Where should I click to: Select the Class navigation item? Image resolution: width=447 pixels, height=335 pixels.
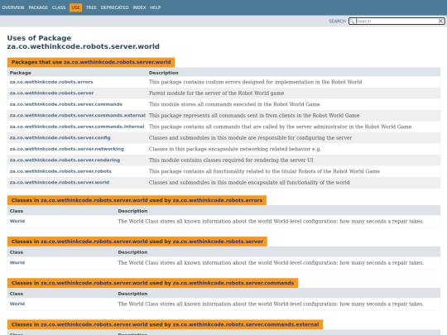[59, 7]
